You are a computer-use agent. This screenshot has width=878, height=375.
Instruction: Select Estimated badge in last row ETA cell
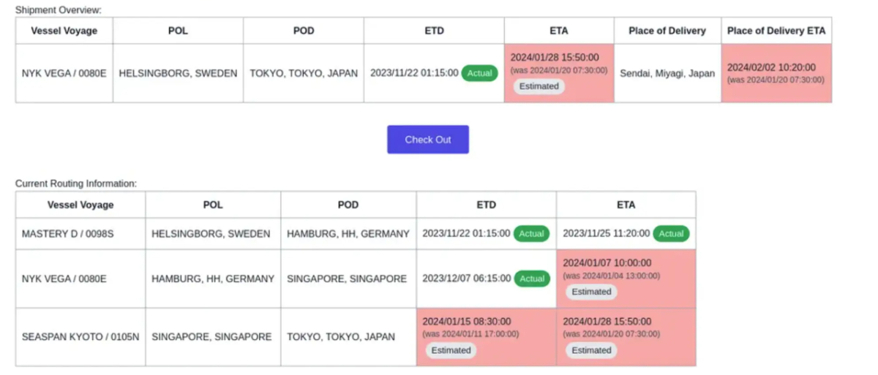(x=591, y=350)
